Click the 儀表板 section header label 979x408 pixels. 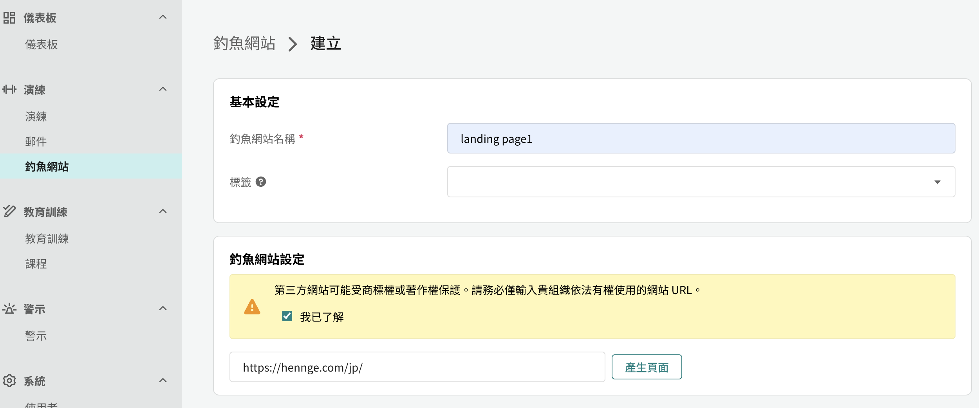pos(40,18)
